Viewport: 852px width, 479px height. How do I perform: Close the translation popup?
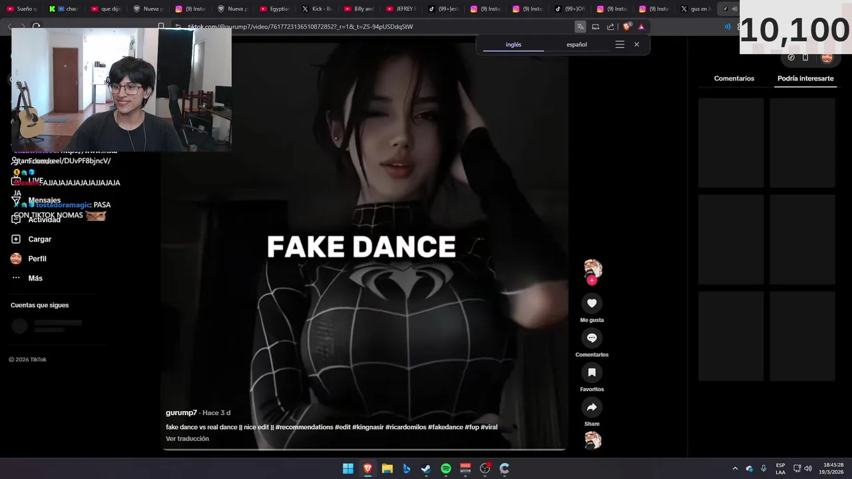[x=636, y=45]
